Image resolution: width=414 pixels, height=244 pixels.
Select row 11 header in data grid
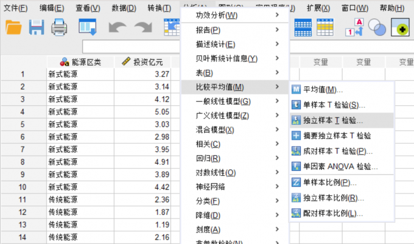click(x=23, y=200)
